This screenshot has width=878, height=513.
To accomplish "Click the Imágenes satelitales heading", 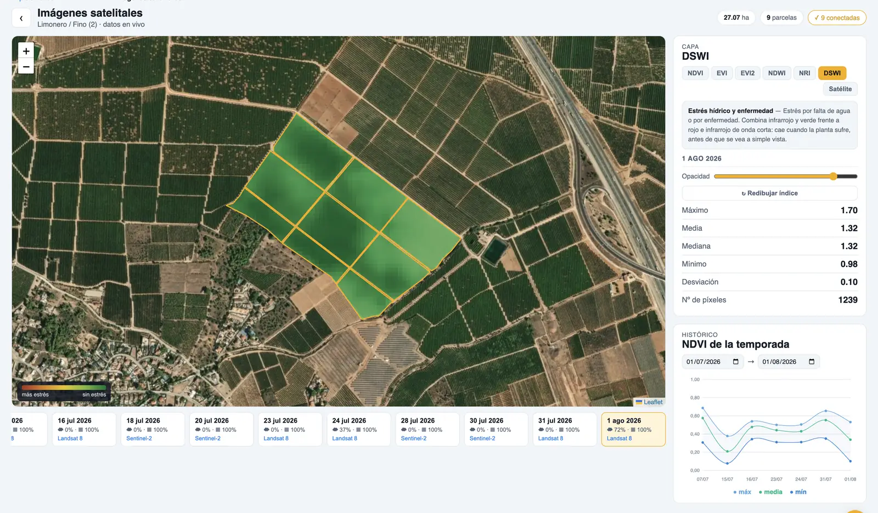I will click(x=90, y=13).
